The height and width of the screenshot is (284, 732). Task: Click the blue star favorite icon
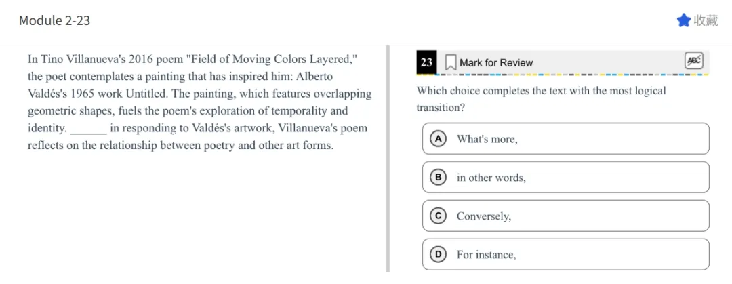coord(683,20)
